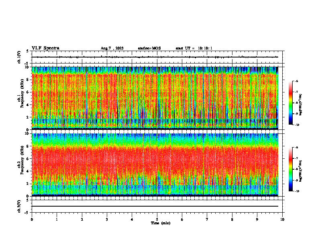Image resolution: width=318 pixels, height=246 pixels.
Task: Click the "-6" label on ch.2 color scale
Action: [x=296, y=148]
